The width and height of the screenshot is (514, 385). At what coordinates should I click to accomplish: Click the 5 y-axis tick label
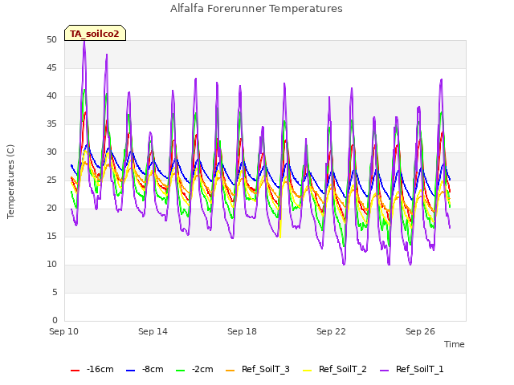[55, 292]
